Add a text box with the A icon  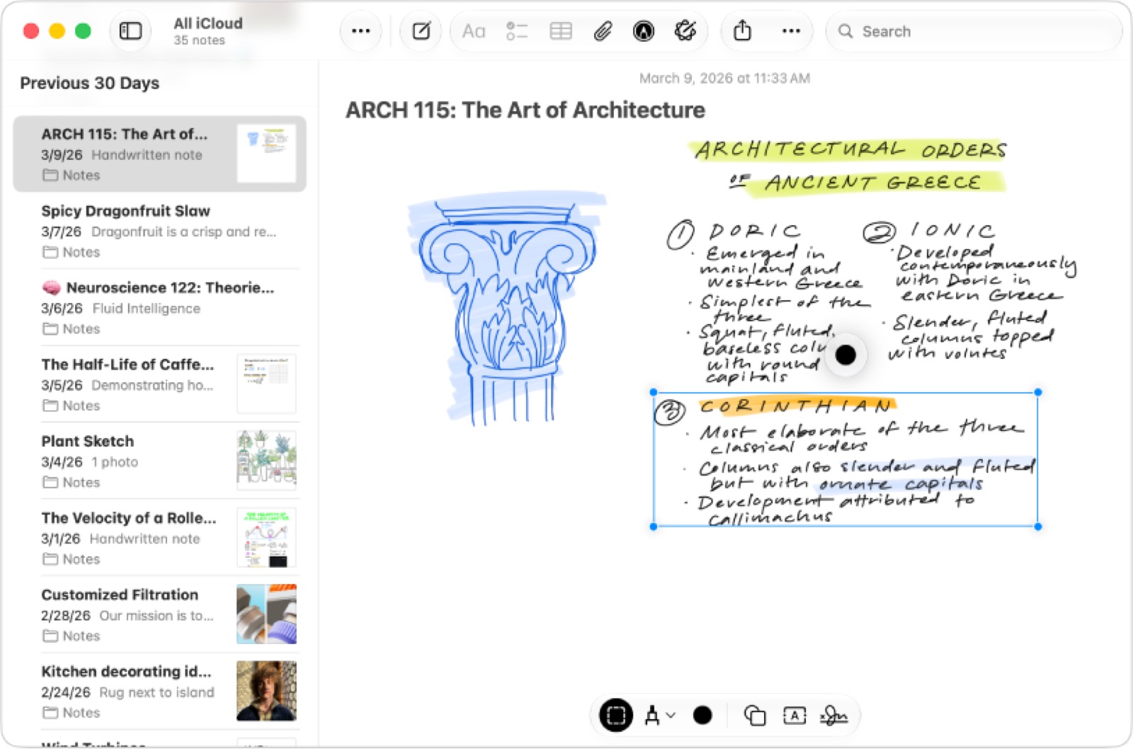pyautogui.click(x=795, y=716)
